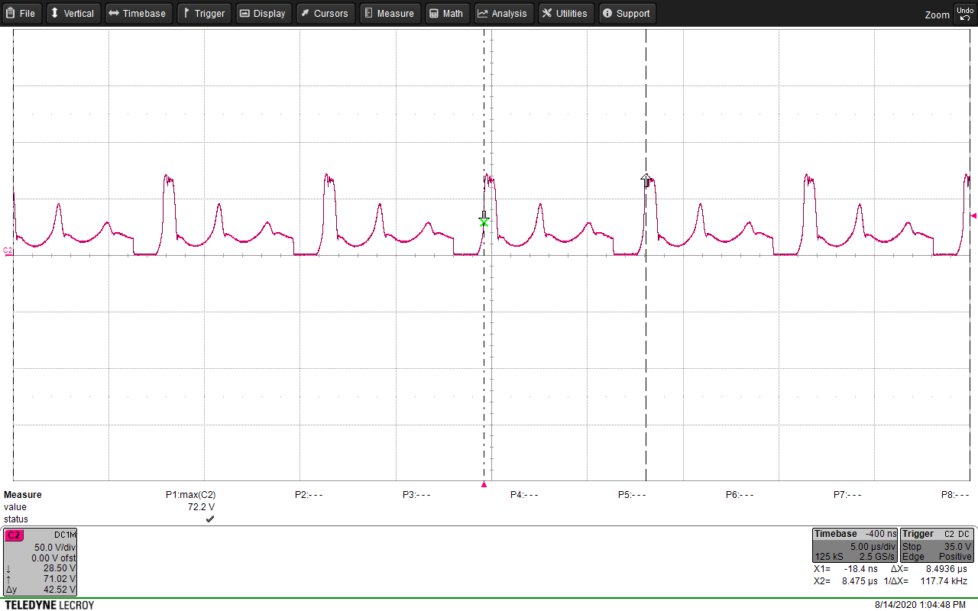Open the Utilities menu
Image resolution: width=978 pixels, height=611 pixels.
565,13
